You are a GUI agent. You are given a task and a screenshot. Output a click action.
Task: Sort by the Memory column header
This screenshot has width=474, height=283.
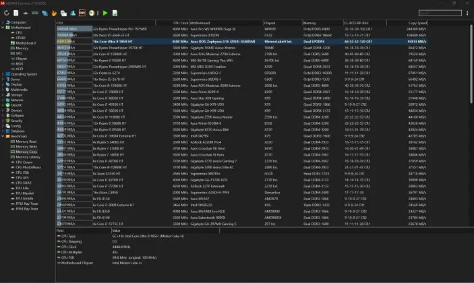(x=323, y=23)
